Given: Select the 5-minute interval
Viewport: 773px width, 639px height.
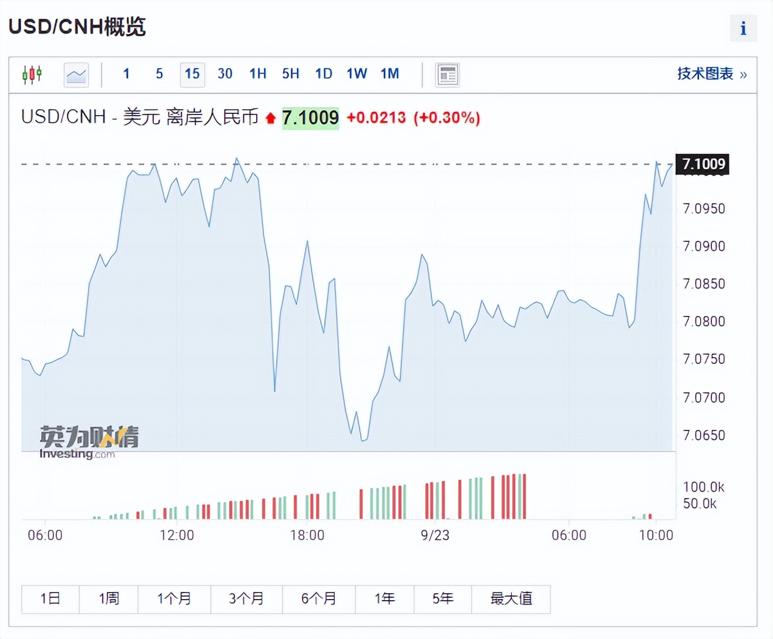Looking at the screenshot, I should point(159,74).
